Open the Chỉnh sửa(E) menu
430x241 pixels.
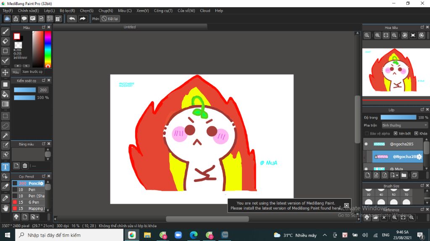28,10
